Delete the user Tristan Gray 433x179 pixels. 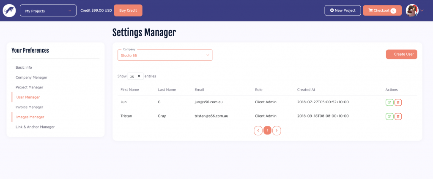[398, 116]
